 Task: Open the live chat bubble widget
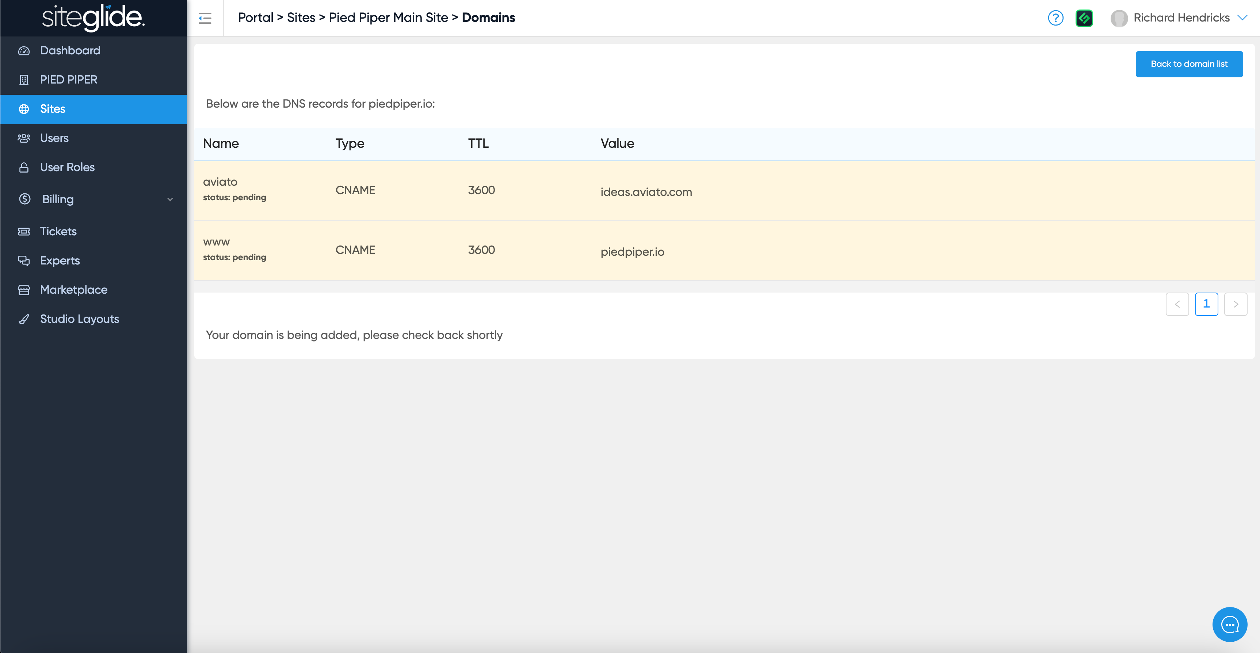click(x=1230, y=624)
